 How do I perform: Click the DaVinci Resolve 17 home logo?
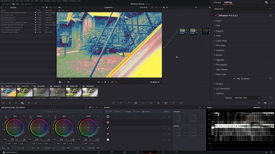3,152
